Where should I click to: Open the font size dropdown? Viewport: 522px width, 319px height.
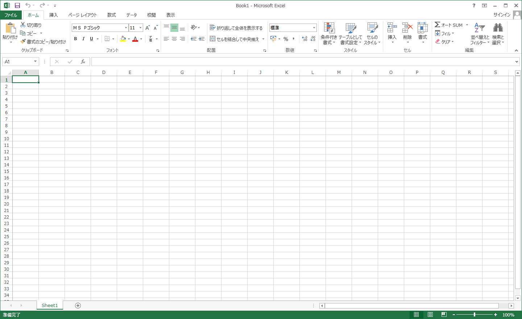click(141, 28)
